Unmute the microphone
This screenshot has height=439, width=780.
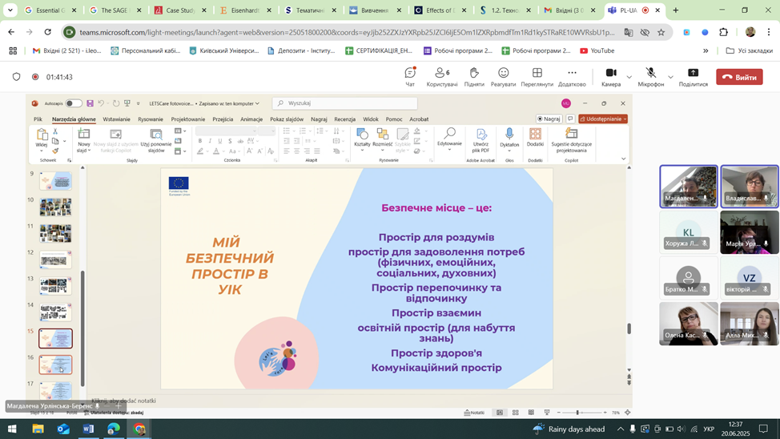650,76
